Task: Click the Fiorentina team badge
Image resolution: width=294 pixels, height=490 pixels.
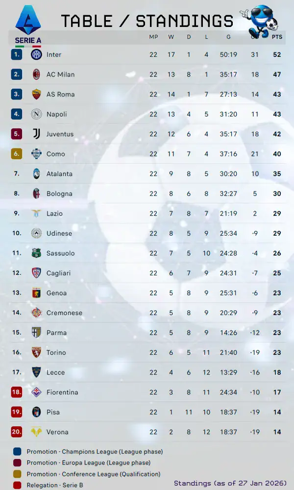Action: click(x=36, y=392)
